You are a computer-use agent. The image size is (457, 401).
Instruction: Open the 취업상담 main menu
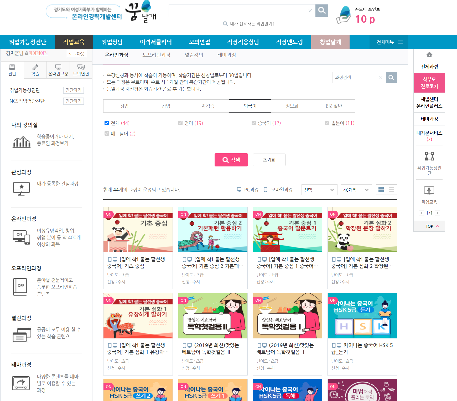tap(112, 42)
